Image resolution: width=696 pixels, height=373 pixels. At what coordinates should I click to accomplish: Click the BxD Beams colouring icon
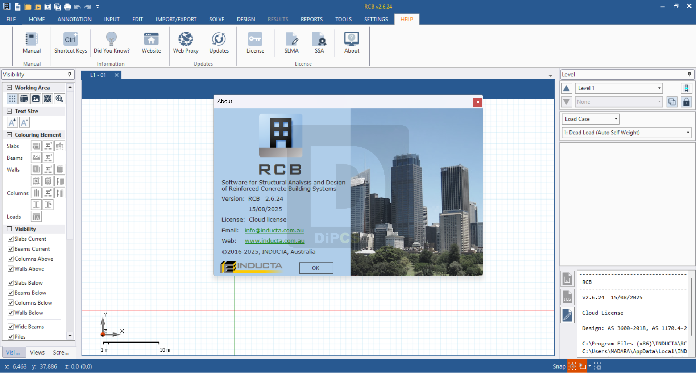[x=36, y=158]
